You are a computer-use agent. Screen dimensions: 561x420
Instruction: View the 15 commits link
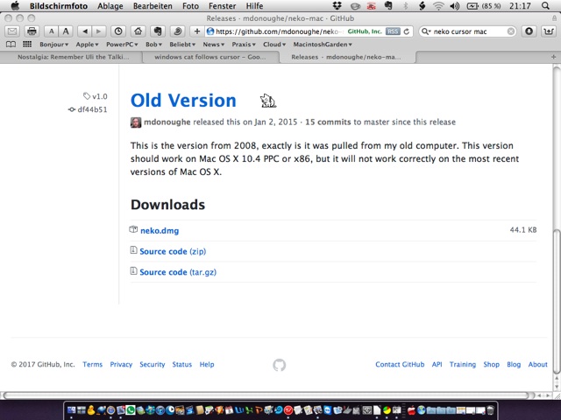[x=328, y=122]
